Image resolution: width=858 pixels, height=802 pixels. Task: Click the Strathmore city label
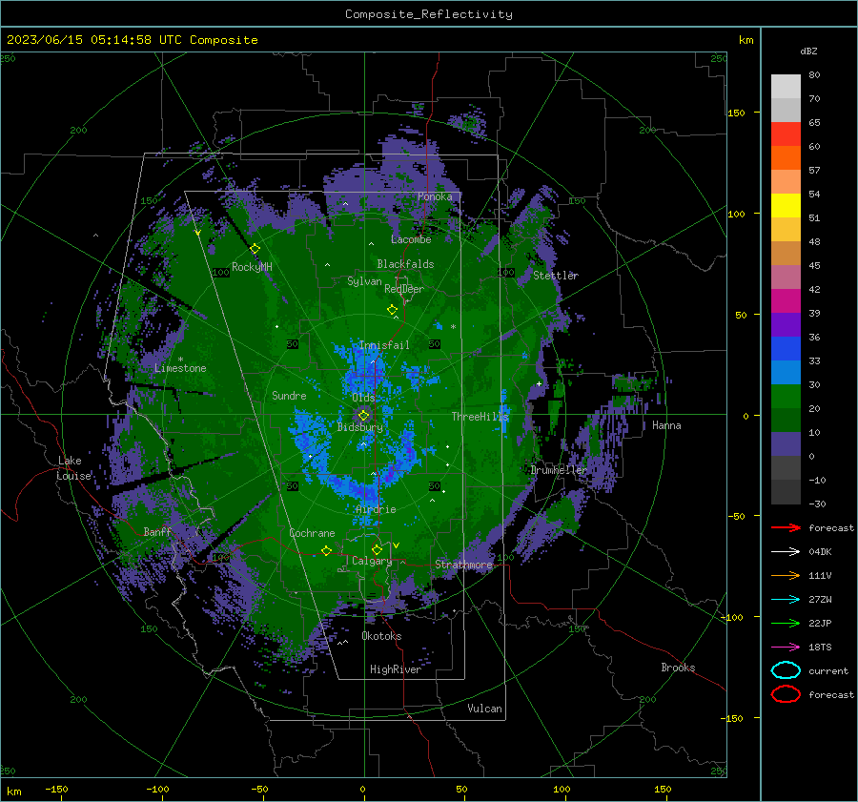tap(463, 565)
